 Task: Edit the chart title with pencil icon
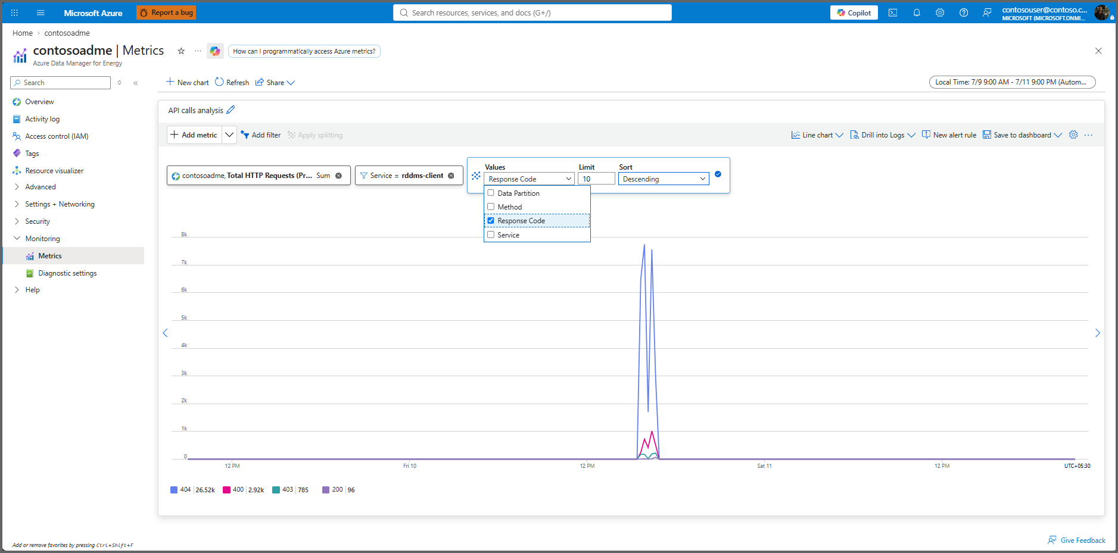click(x=231, y=110)
